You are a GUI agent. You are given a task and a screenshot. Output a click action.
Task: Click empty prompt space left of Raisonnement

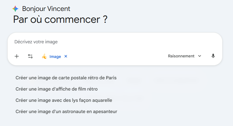[119, 56]
